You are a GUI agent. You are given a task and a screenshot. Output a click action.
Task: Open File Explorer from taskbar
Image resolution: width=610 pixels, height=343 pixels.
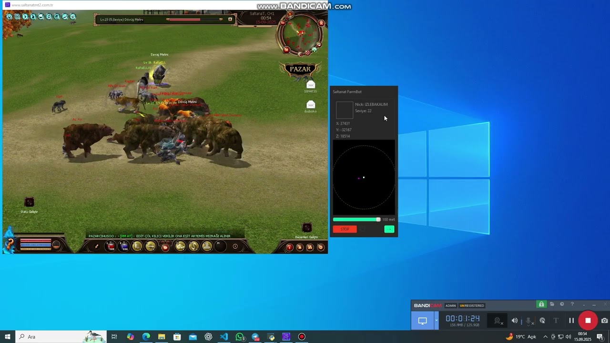pos(162,337)
